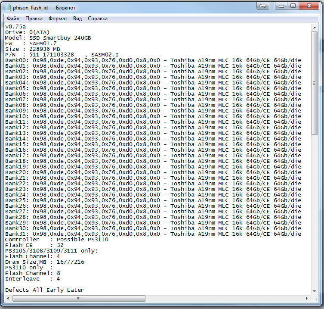This screenshot has width=324, height=309.
Task: Click the 'Model: SSD Smartbuy 240GB' line
Action: (x=48, y=38)
